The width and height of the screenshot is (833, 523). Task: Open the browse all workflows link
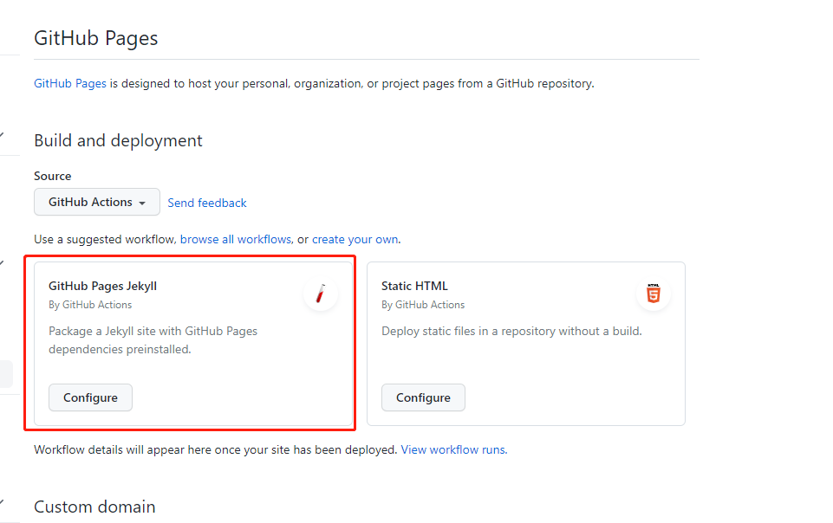[236, 239]
